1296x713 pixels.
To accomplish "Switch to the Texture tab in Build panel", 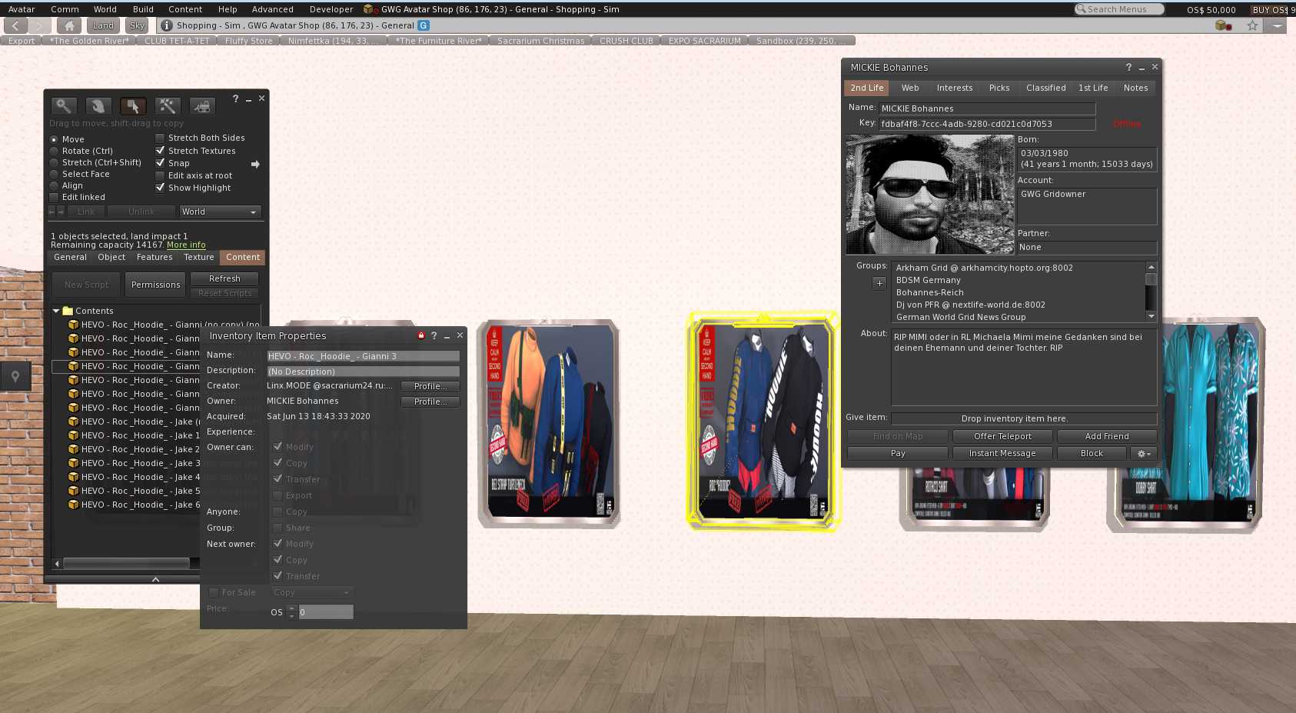I will click(198, 257).
